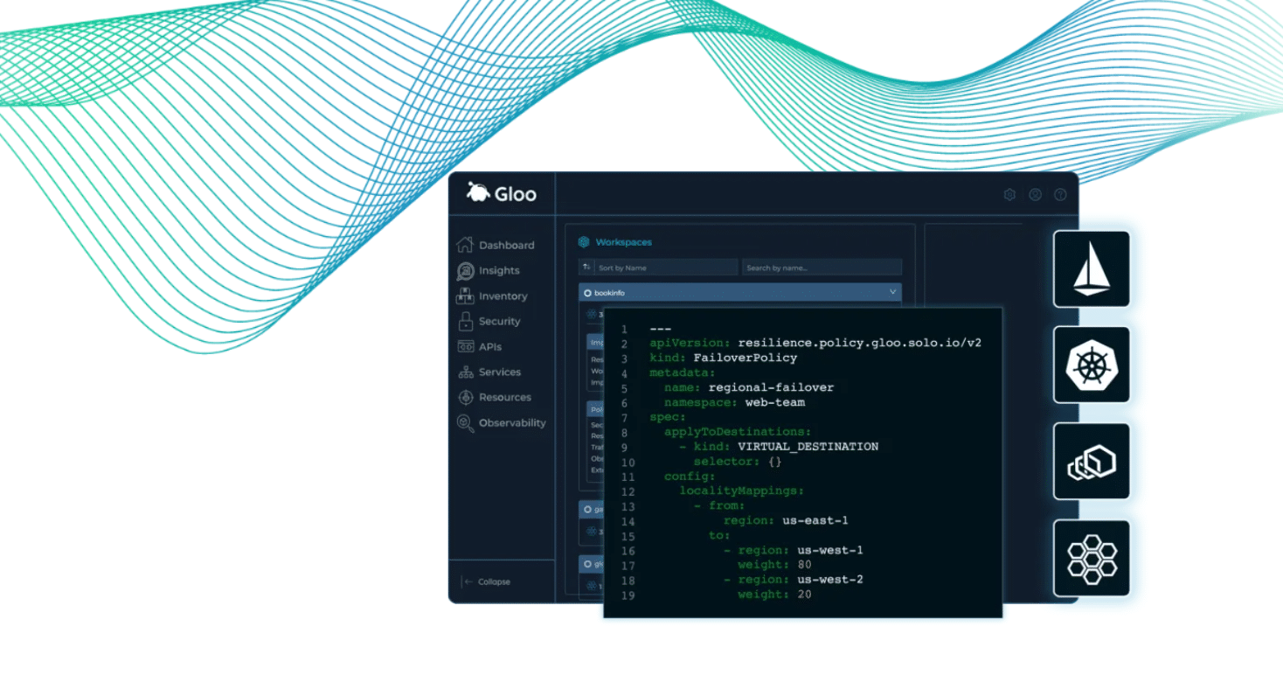Screen dimensions: 1283x682
Task: Select the stacked hexagons tile
Action: [1092, 462]
